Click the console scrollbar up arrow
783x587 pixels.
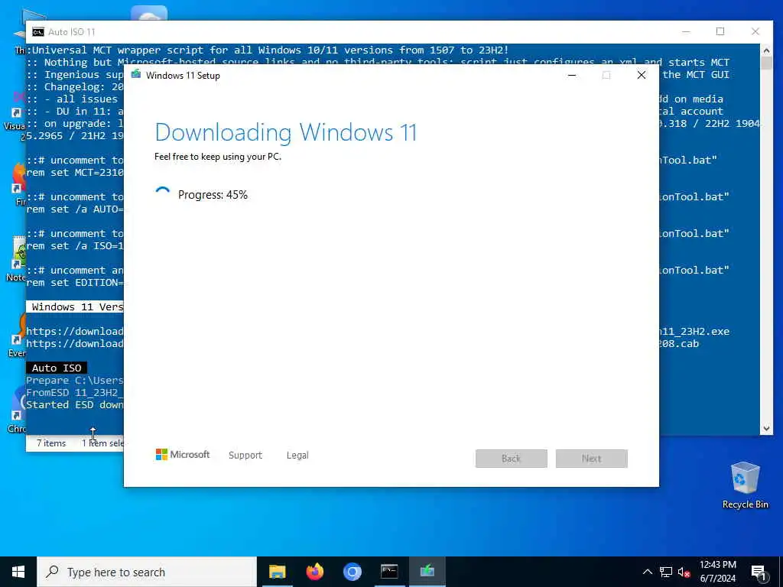766,50
